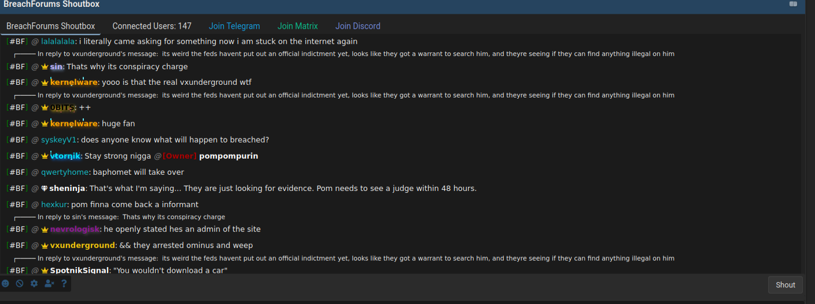Image resolution: width=815 pixels, height=304 pixels.
Task: Click the [#BF] tag on hexkur's row
Action: pos(17,204)
